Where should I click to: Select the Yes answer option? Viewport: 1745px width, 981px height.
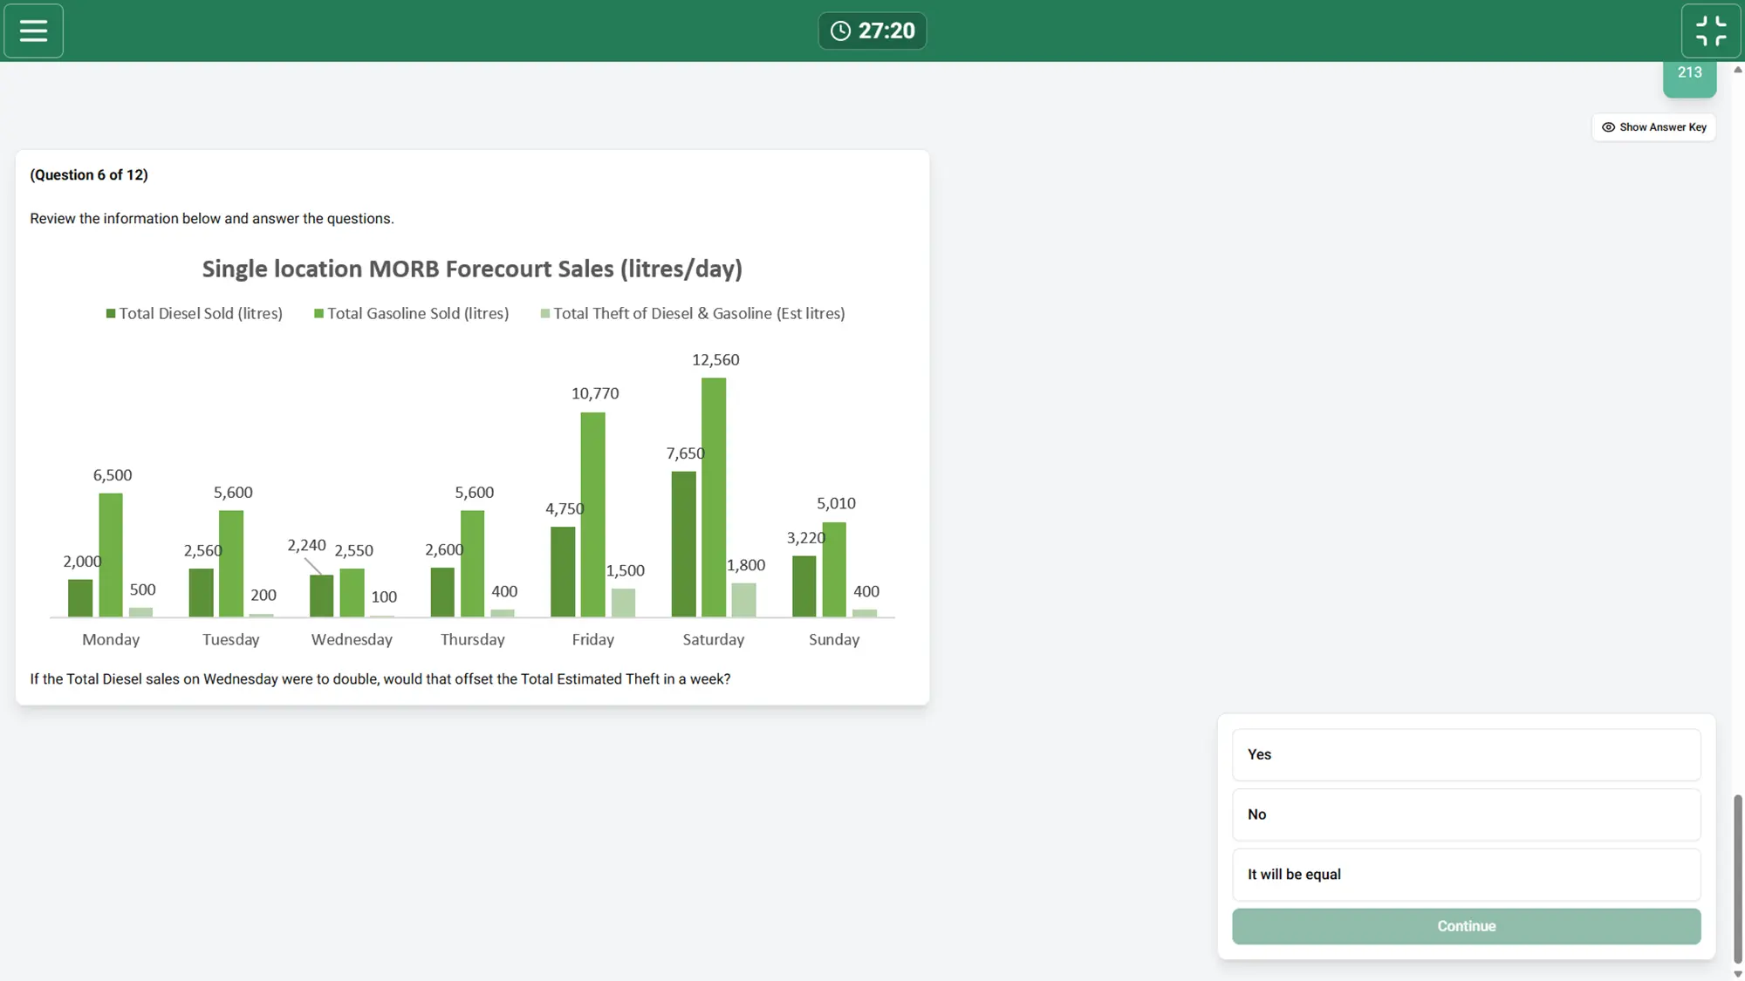pyautogui.click(x=1467, y=755)
